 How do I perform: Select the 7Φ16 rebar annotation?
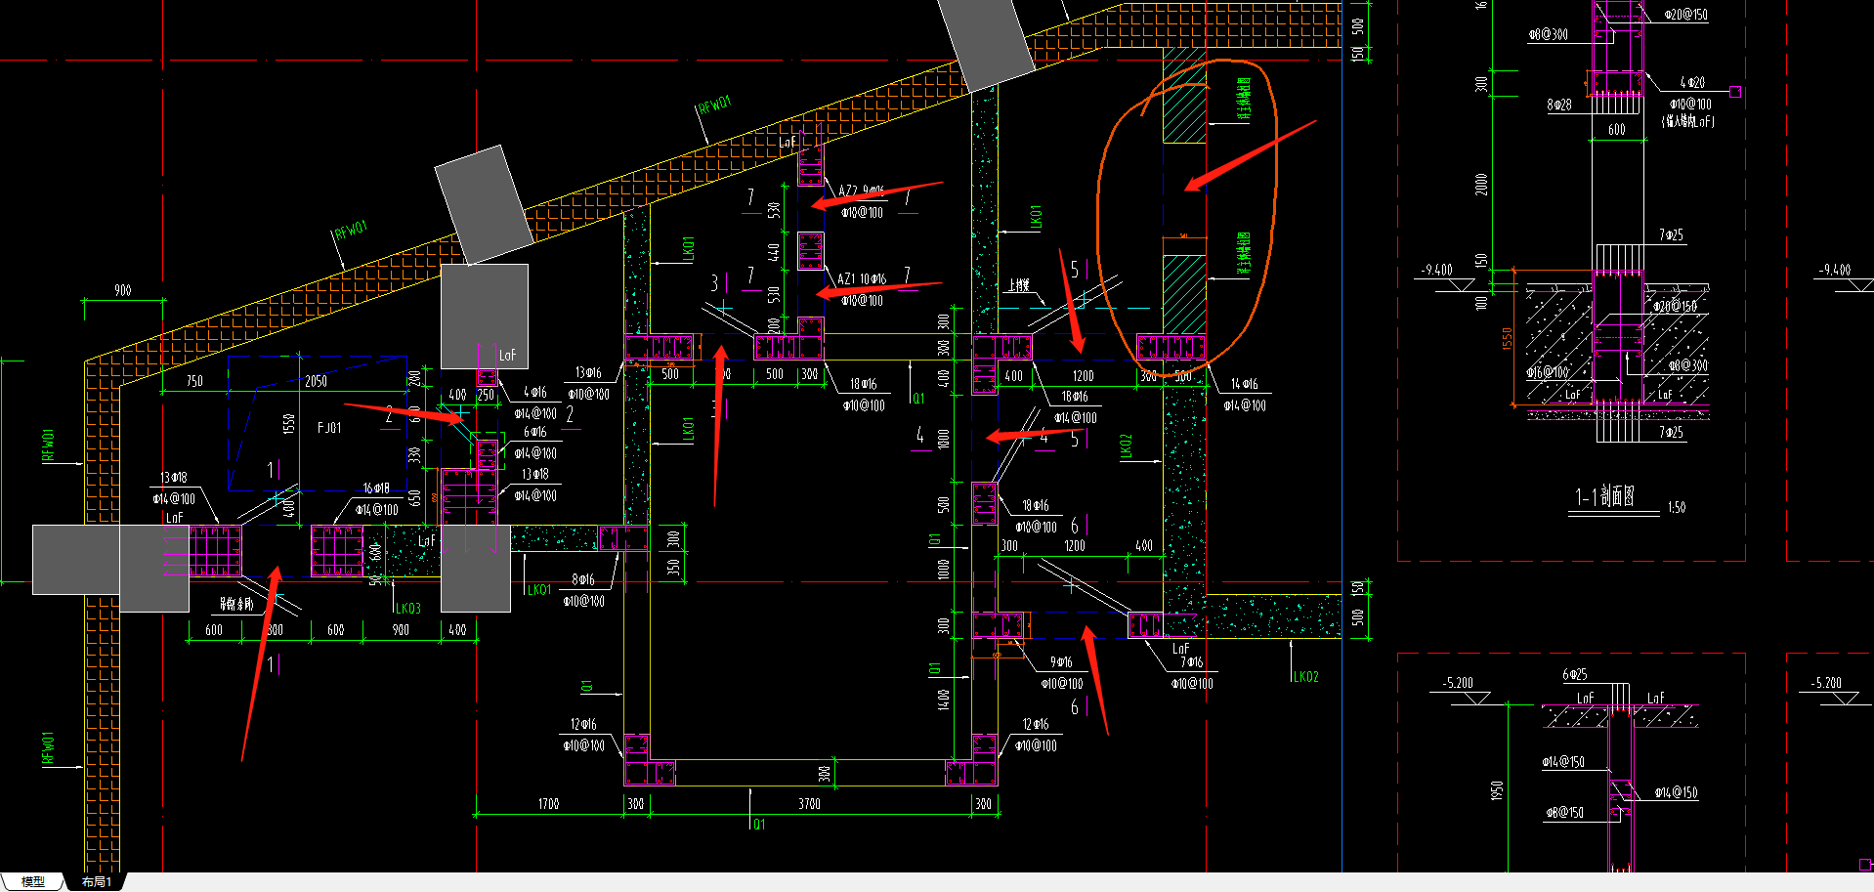(x=1191, y=661)
